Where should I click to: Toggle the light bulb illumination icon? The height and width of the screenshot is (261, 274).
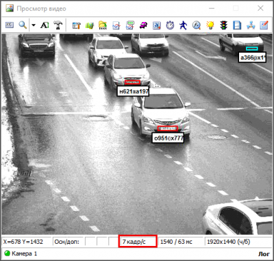pos(210,25)
